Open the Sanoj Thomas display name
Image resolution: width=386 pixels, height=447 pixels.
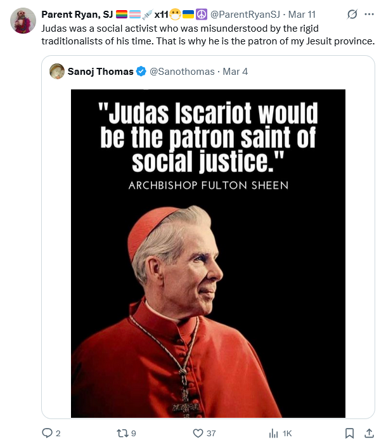(100, 72)
